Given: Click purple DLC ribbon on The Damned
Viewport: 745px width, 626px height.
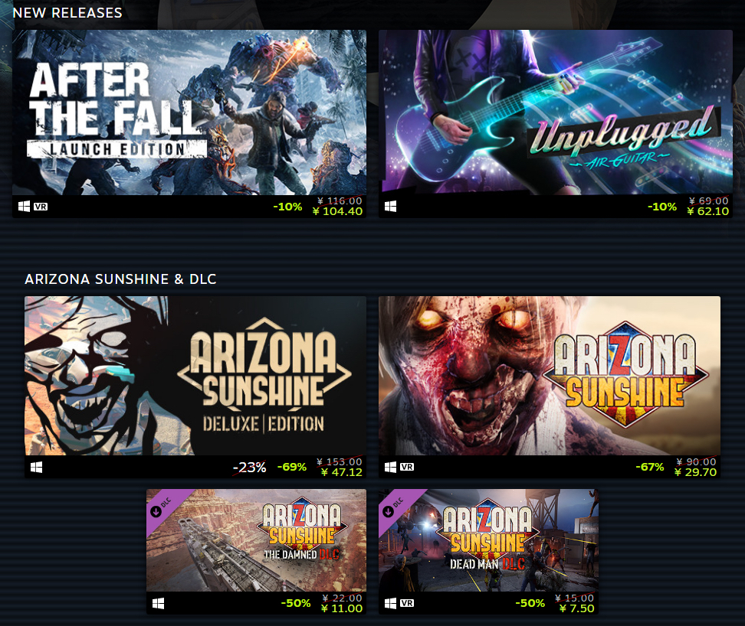Looking at the screenshot, I should pos(164,507).
